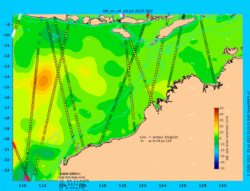
Task: Click the colorbar of sea level anomaly
Action: click(216, 138)
